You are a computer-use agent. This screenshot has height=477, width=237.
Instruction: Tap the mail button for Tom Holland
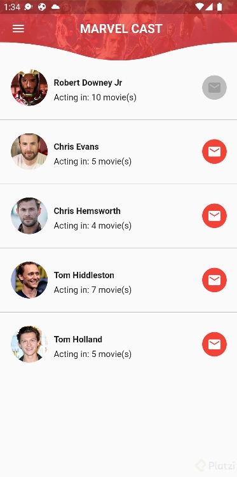(214, 344)
